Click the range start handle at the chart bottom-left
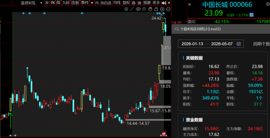This screenshot has height=138, width=270. point(13,135)
